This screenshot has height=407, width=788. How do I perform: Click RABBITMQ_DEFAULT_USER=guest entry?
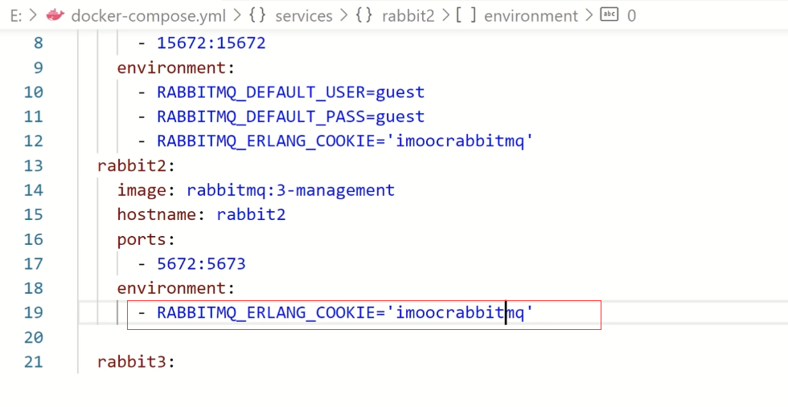(x=290, y=92)
